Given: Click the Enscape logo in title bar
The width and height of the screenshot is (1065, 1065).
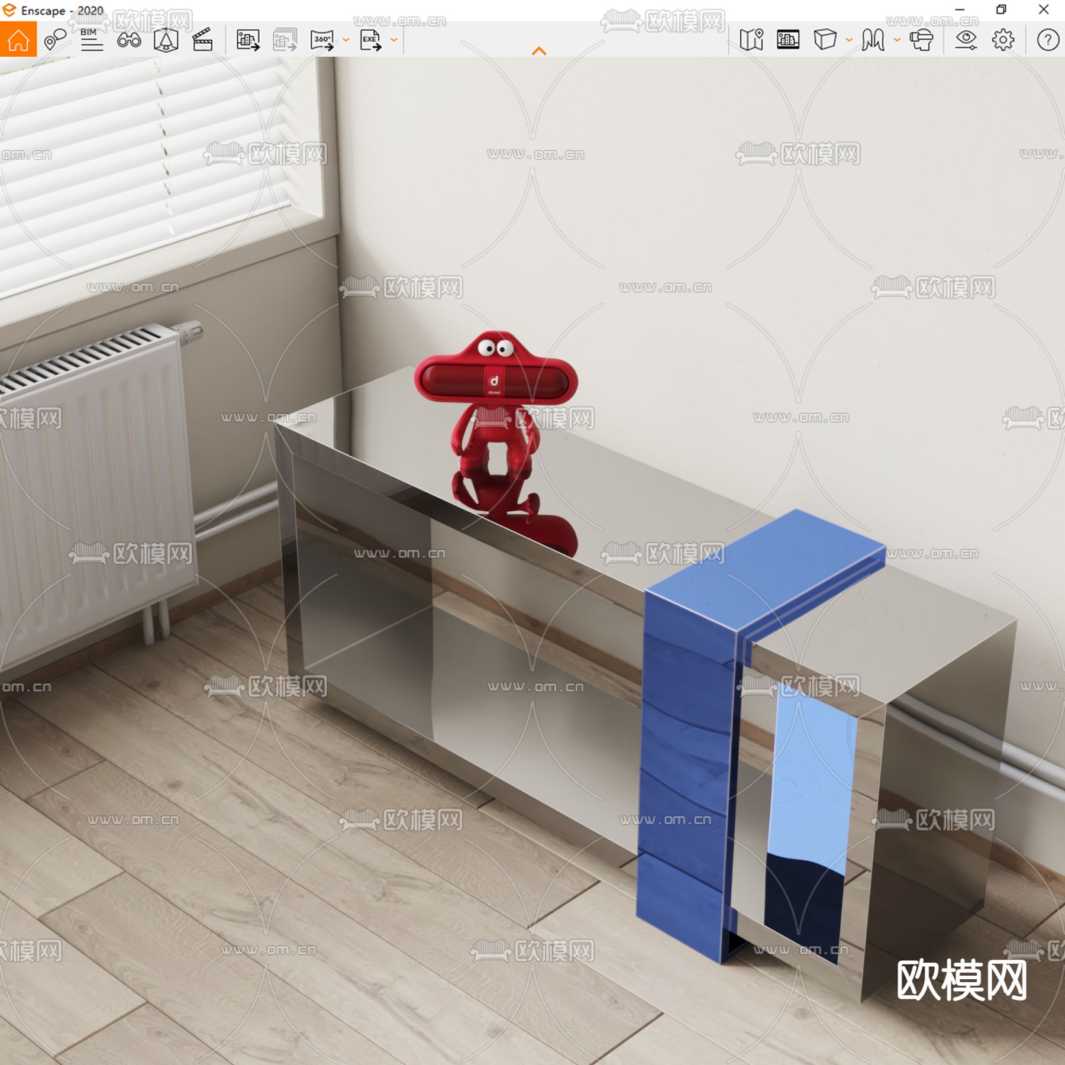Looking at the screenshot, I should pyautogui.click(x=9, y=10).
